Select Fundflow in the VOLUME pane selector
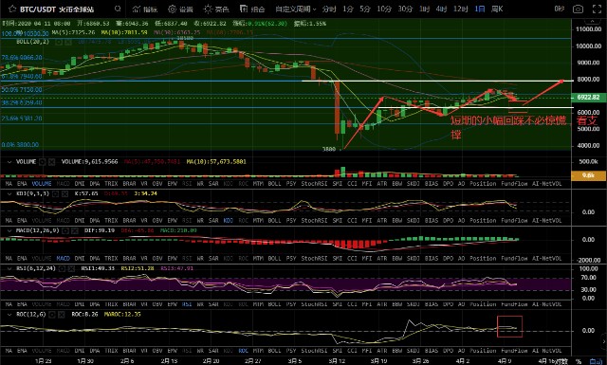 pos(514,184)
